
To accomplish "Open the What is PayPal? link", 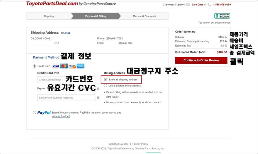I will (x=61, y=116).
